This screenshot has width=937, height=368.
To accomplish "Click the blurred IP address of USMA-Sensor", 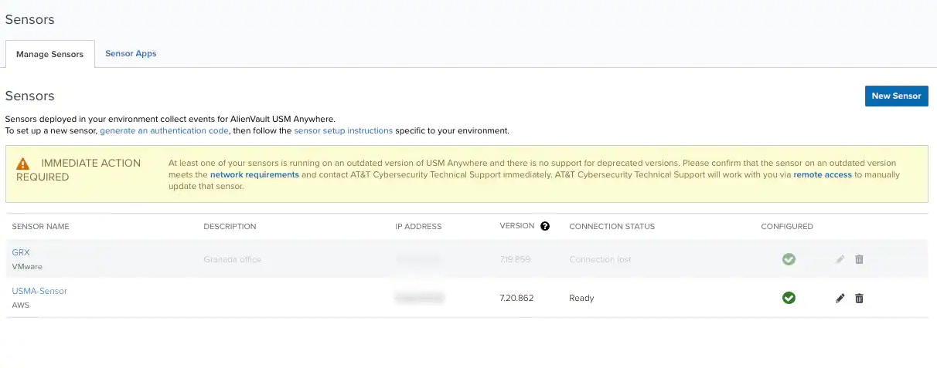I will (419, 297).
